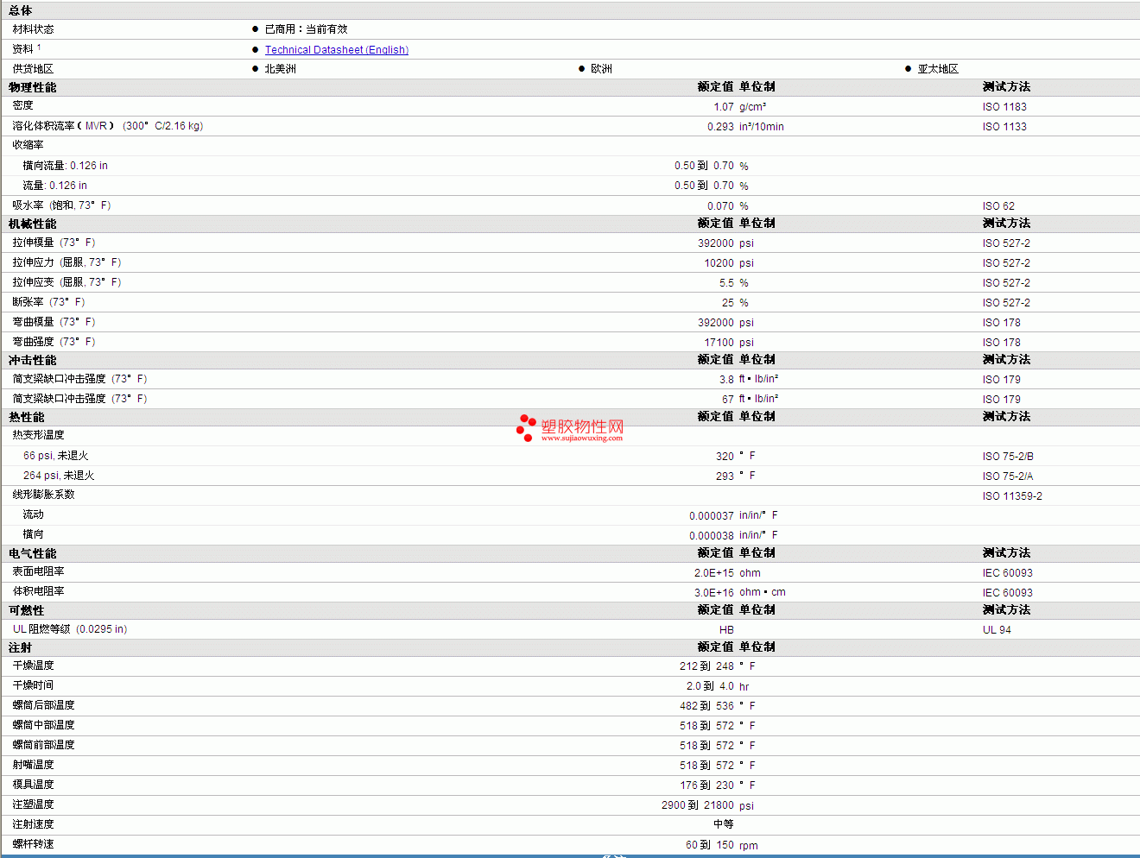Select the 横向流量: 0.126 in row
Image resolution: width=1140 pixels, height=858 pixels.
point(66,166)
